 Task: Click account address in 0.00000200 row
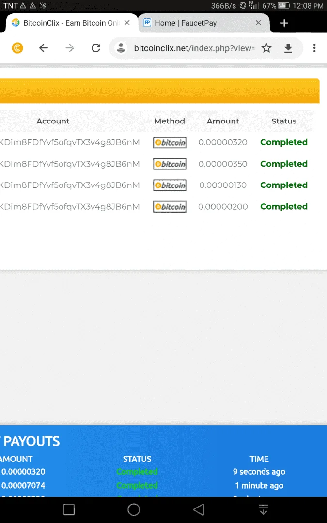pos(70,207)
